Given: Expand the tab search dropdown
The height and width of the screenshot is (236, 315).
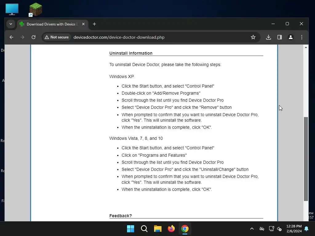Looking at the screenshot, I should click(11, 24).
